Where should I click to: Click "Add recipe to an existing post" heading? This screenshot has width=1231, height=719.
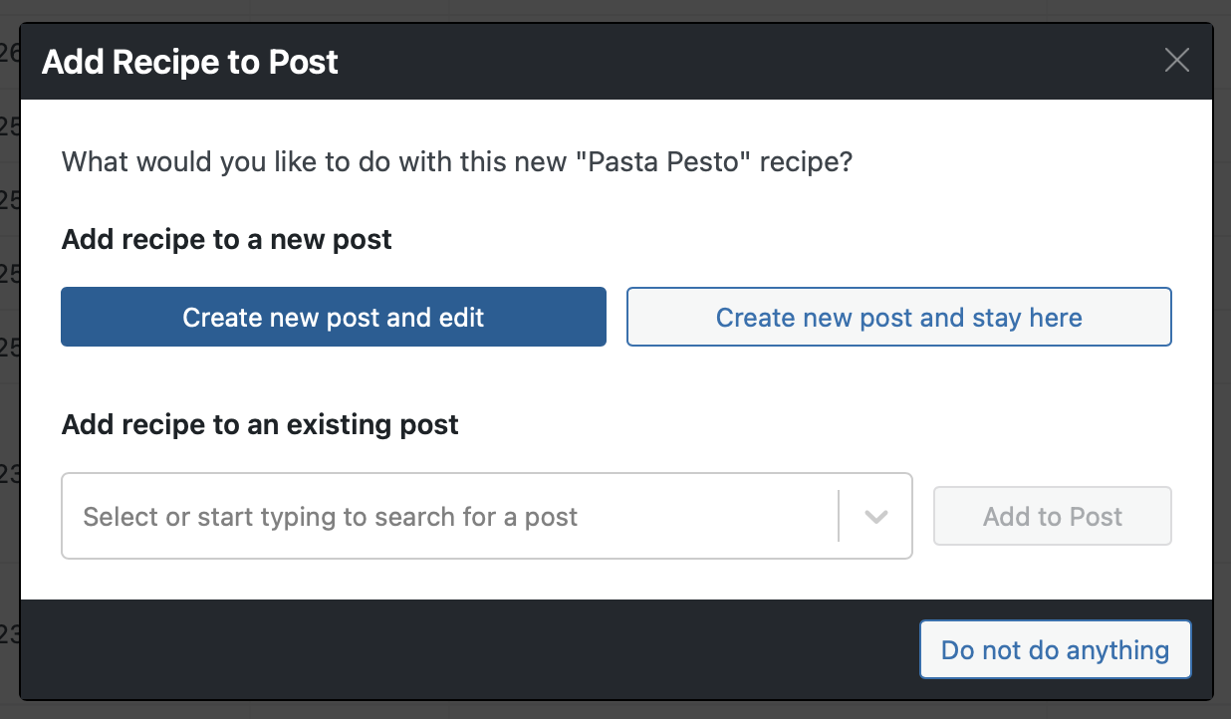(260, 425)
